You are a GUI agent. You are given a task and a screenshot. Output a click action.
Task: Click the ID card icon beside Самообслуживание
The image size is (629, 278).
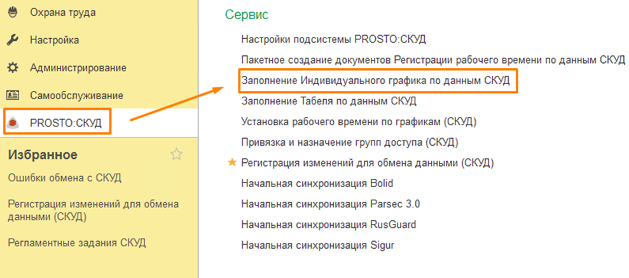tap(13, 95)
